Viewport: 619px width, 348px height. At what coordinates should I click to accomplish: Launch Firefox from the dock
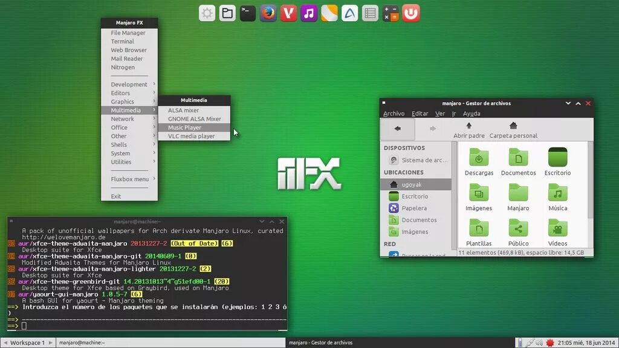268,13
